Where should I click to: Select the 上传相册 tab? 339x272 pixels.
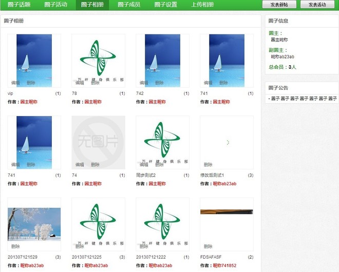tap(202, 5)
